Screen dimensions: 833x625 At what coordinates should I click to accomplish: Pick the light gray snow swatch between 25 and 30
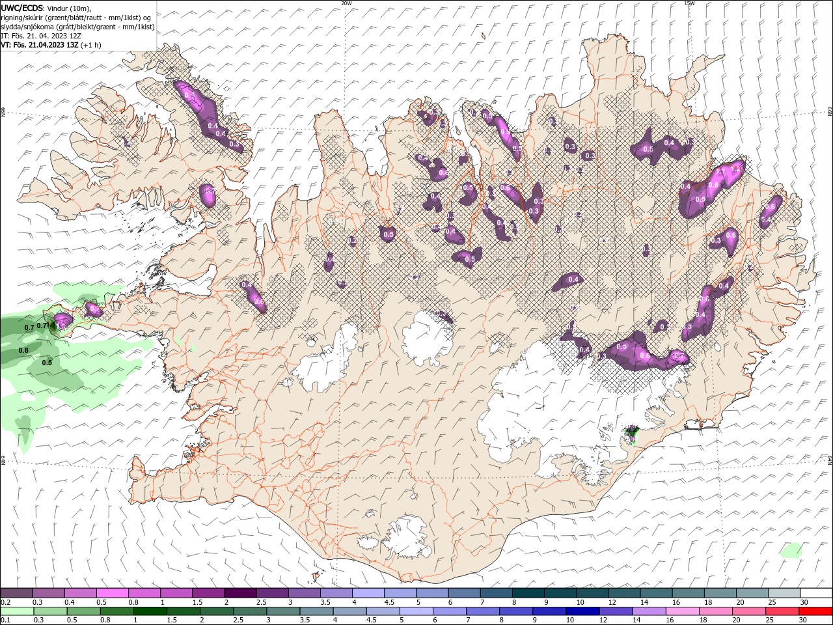[784, 593]
